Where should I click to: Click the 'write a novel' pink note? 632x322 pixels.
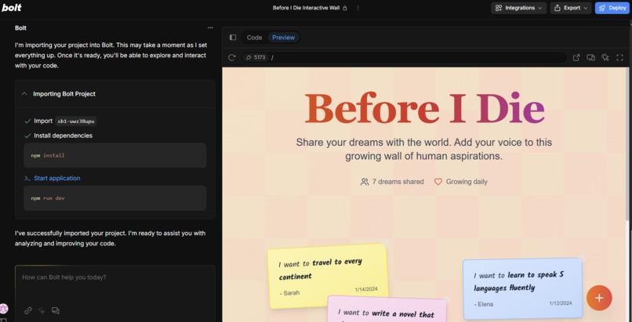coord(387,309)
